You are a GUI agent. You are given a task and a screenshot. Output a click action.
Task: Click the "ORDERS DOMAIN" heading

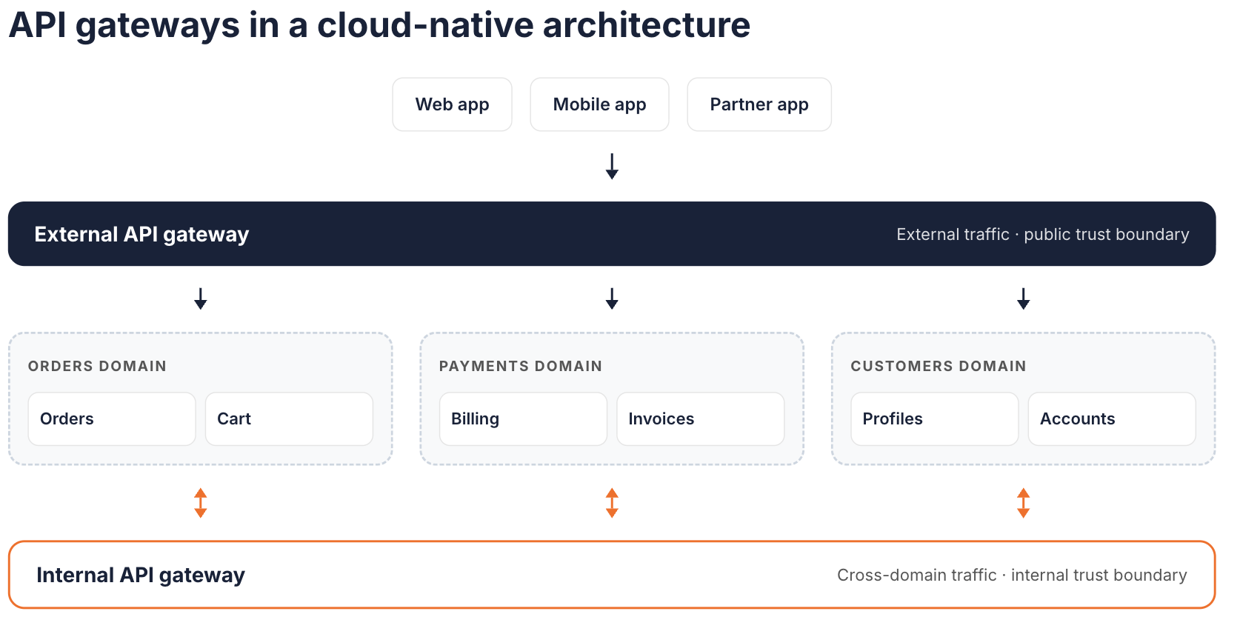pyautogui.click(x=97, y=366)
